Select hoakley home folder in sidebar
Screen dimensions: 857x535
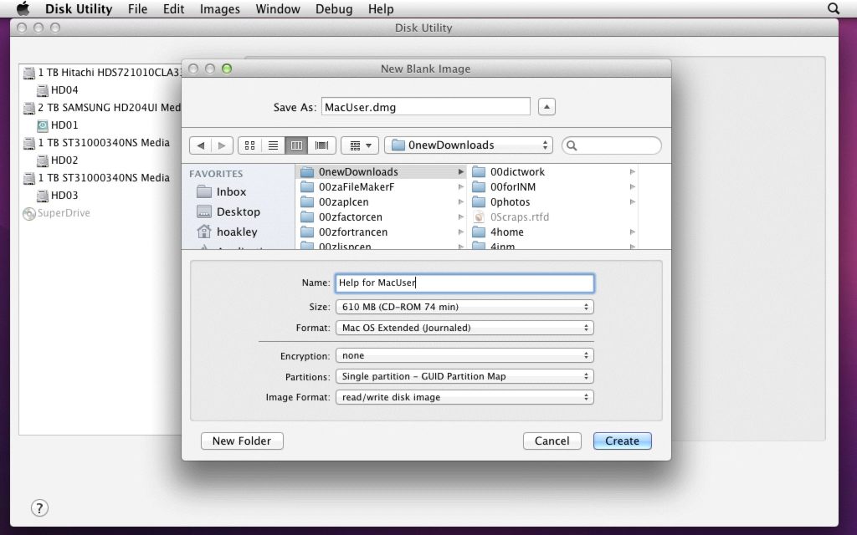(x=226, y=232)
